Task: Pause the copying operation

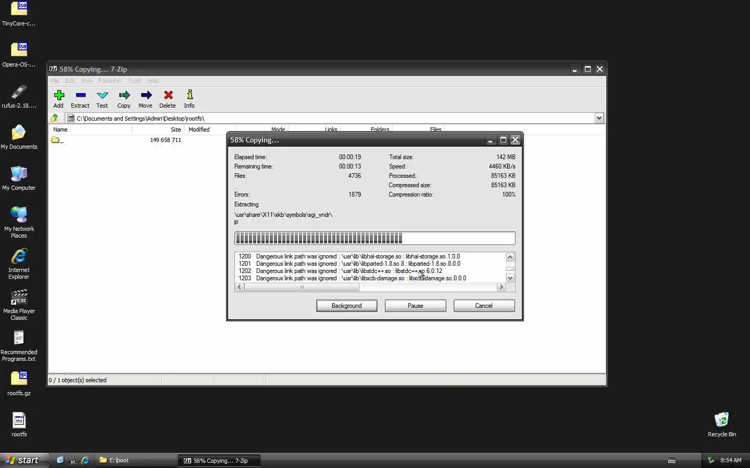Action: pyautogui.click(x=416, y=306)
